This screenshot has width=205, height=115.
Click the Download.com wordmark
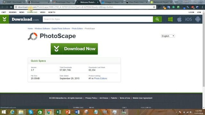[x=25, y=19]
